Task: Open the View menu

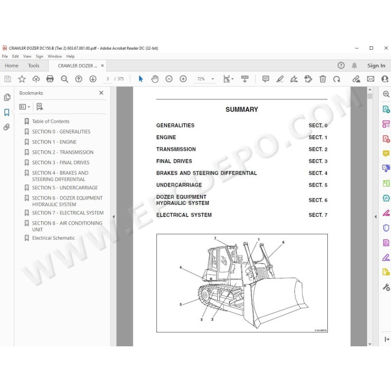Action: [x=27, y=56]
